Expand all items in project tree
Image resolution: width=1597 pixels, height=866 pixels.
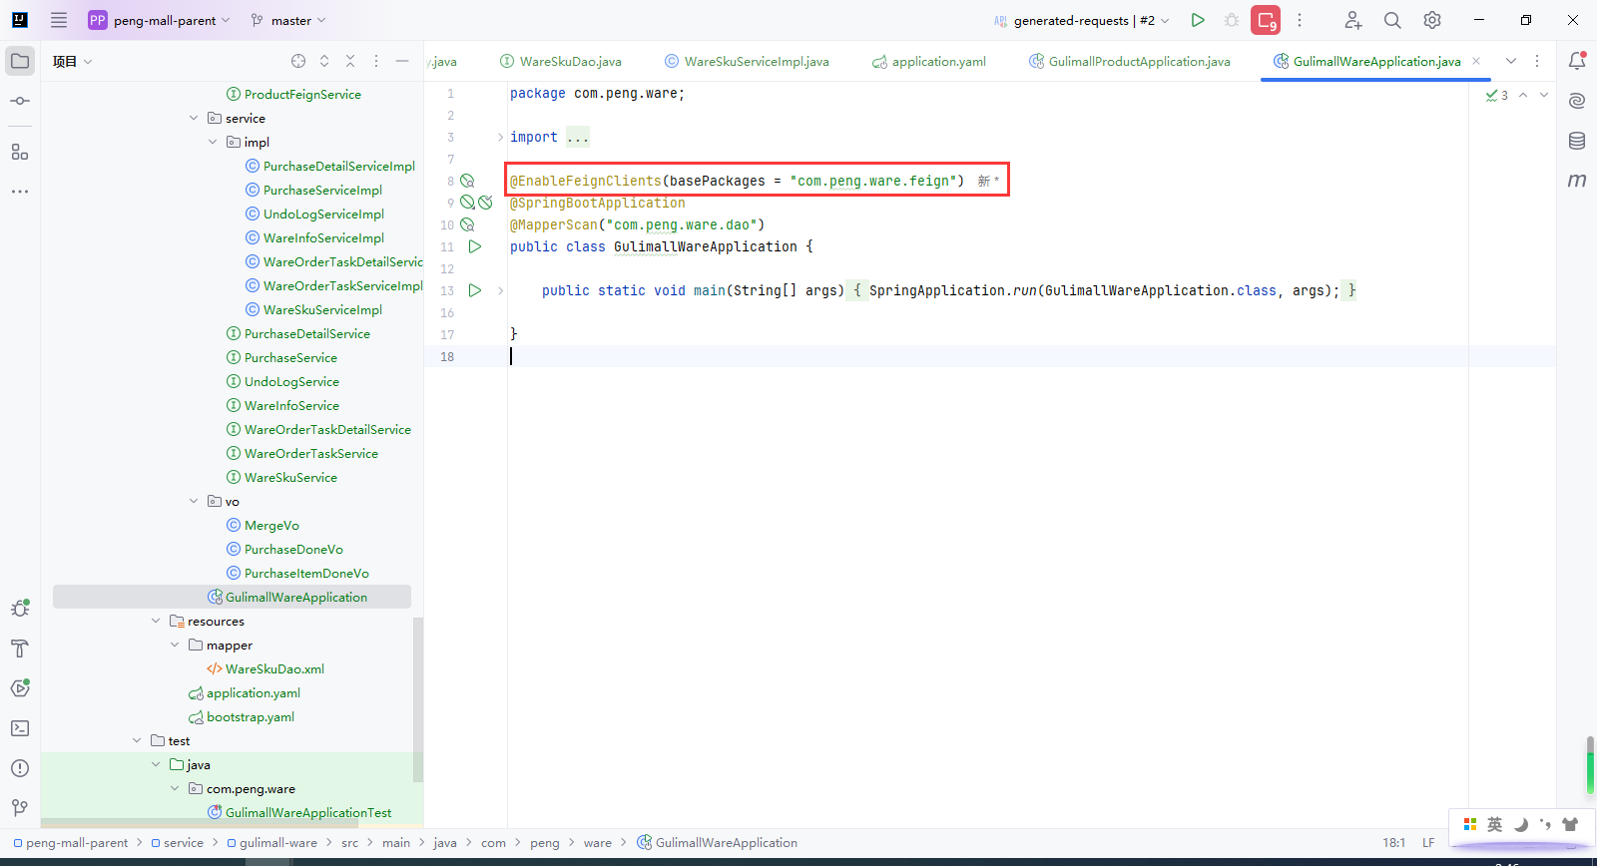coord(324,61)
